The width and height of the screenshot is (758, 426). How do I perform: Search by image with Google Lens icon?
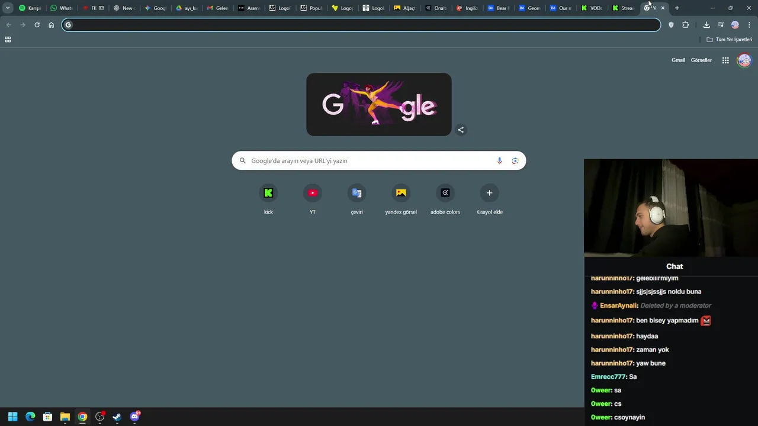[515, 161]
